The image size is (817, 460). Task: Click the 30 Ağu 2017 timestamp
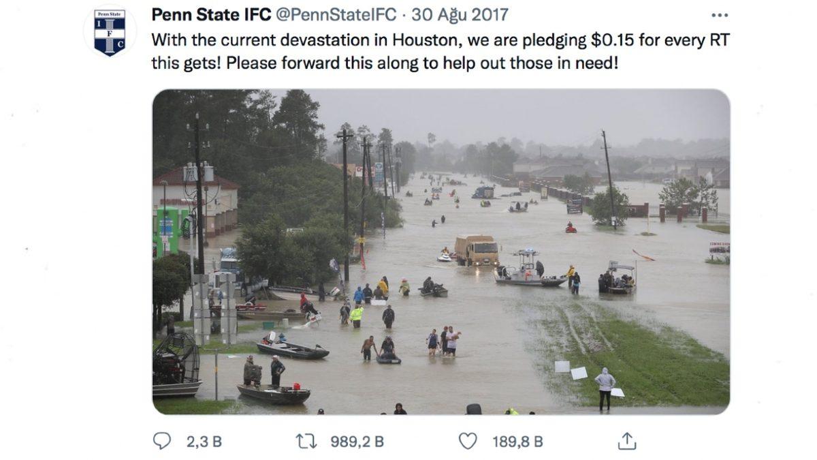pos(460,15)
